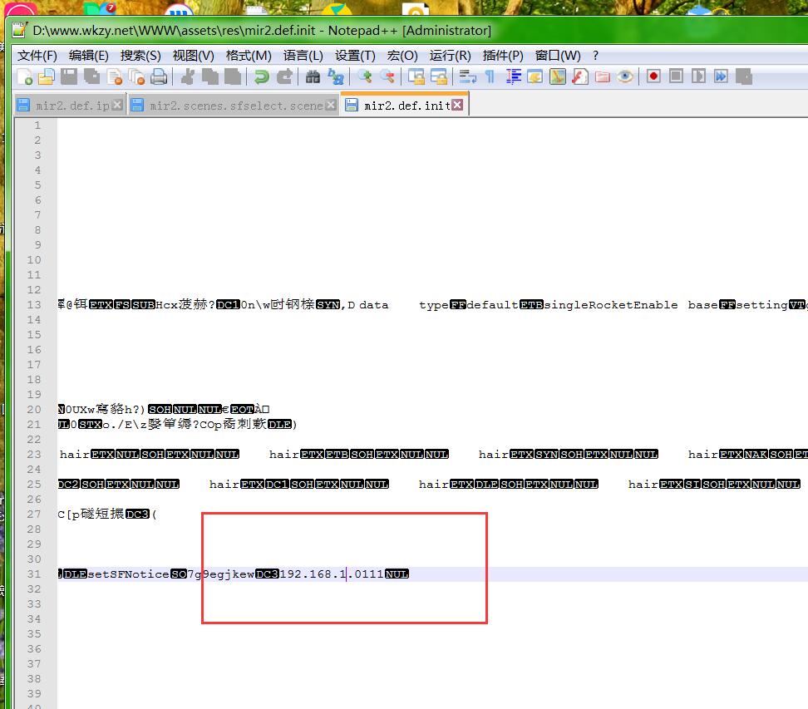Screen dimensions: 808x709
Task: Click the New file toolbar icon
Action: tap(25, 77)
